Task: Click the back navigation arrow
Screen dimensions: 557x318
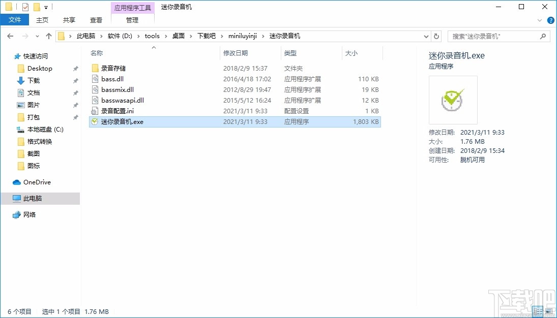Action: pyautogui.click(x=10, y=36)
